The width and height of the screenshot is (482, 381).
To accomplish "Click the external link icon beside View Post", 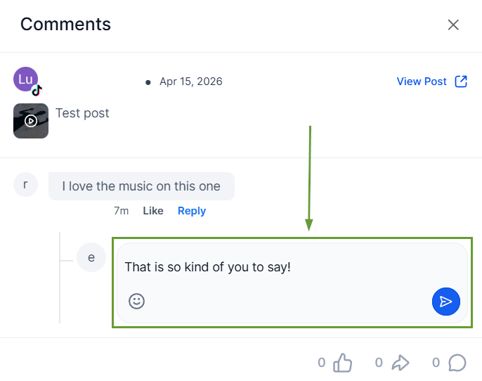I will pyautogui.click(x=461, y=82).
